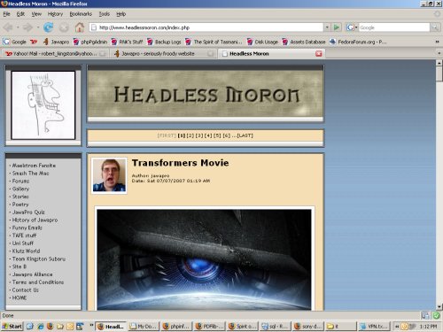Open the Javapro bookmark icon
This screenshot has width=443, height=332.
(46, 42)
